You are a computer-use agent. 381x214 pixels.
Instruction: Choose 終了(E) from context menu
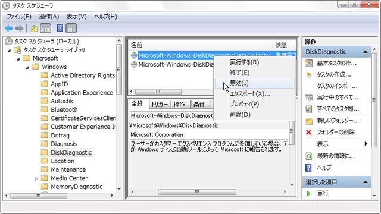(255, 73)
